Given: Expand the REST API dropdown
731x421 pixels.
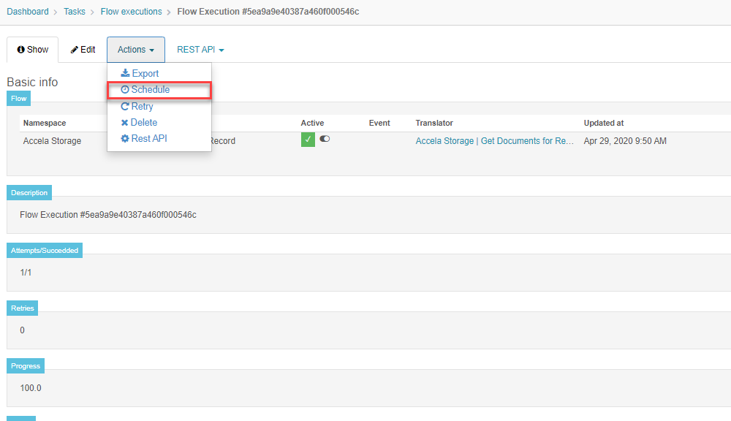Looking at the screenshot, I should (x=200, y=50).
